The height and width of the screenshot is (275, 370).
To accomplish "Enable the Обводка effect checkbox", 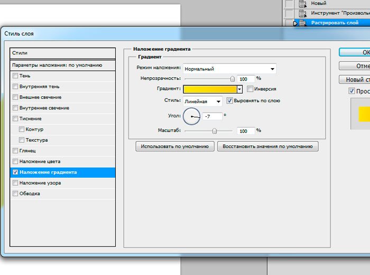I will coord(15,194).
